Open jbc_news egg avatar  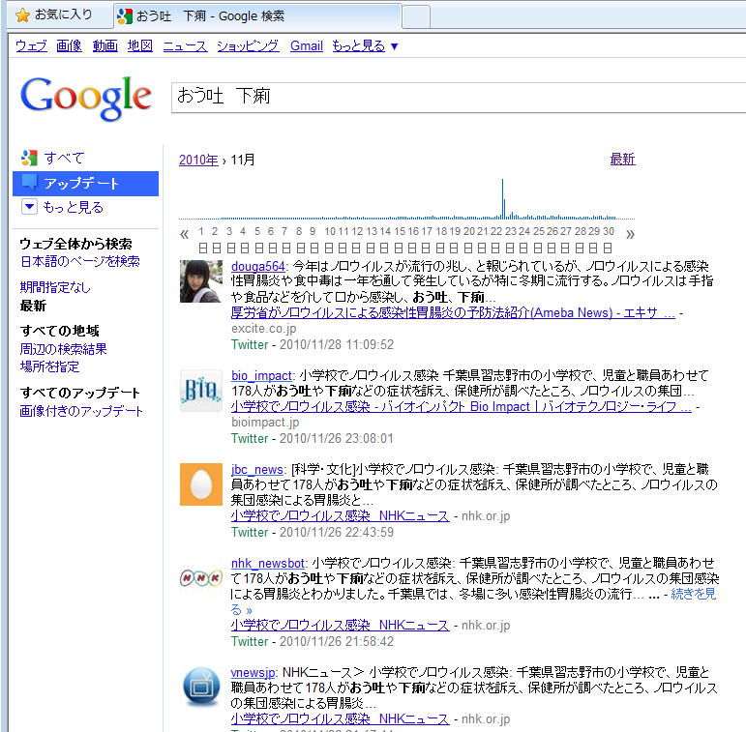pyautogui.click(x=201, y=484)
